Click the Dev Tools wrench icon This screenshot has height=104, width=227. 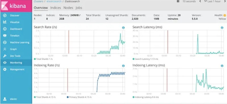tap(5, 56)
